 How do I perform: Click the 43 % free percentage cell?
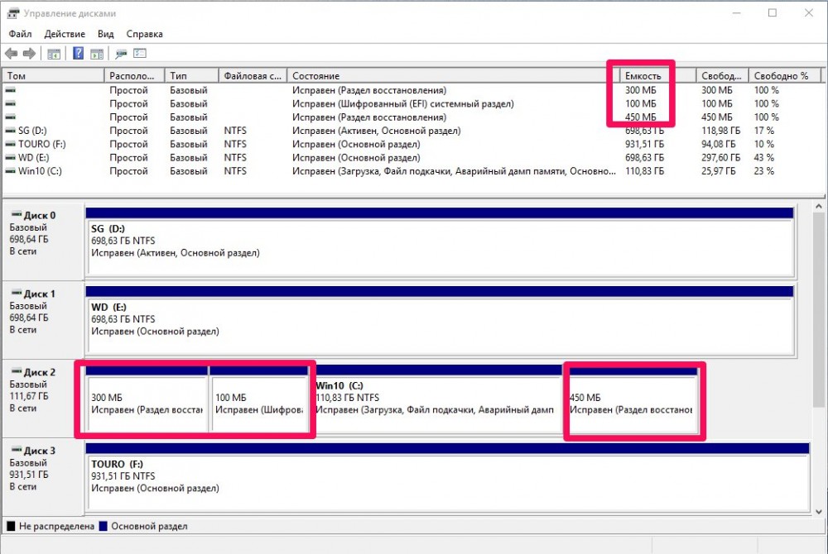[763, 158]
